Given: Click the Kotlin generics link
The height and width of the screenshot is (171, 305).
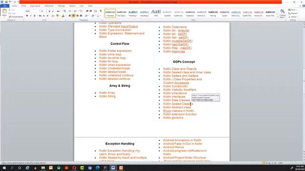Looking at the screenshot, I should click(x=173, y=118).
